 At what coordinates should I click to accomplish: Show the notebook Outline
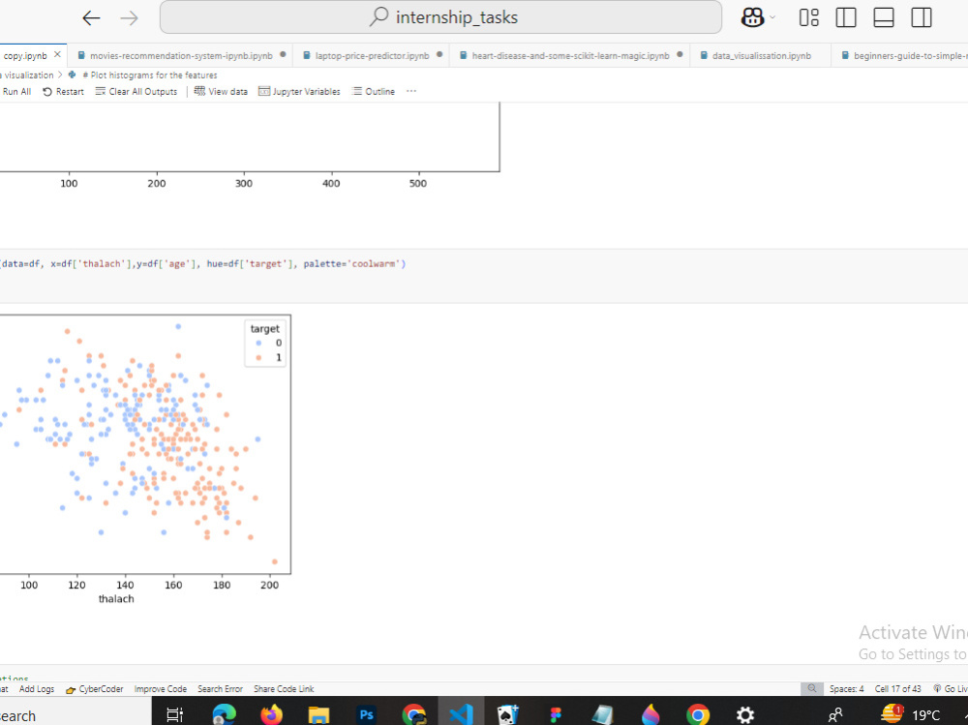[374, 91]
